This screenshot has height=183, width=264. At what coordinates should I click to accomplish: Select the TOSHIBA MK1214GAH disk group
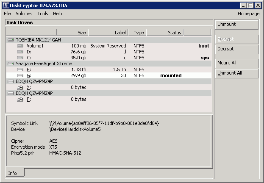click(35, 39)
